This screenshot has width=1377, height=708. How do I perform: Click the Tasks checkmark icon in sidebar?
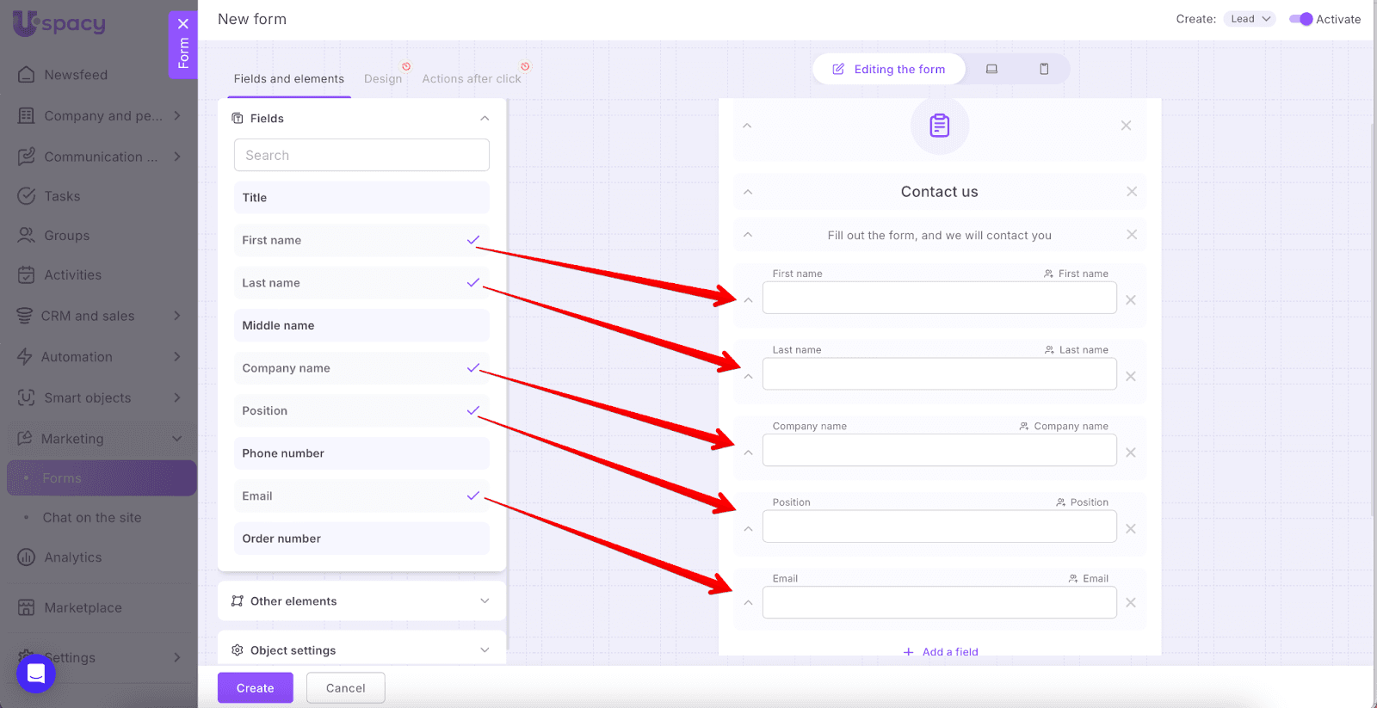[x=27, y=196]
